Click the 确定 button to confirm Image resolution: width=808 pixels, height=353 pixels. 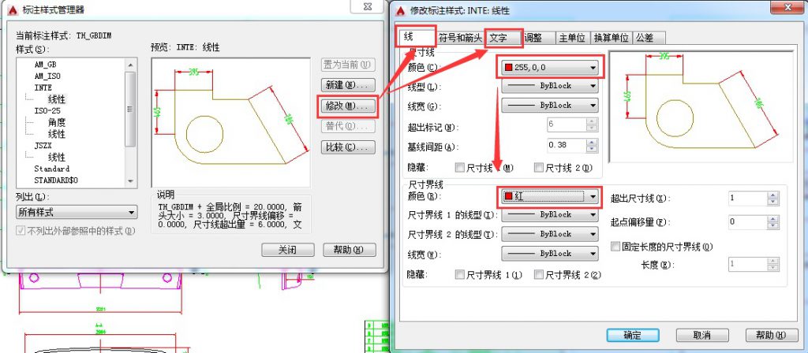pos(632,335)
